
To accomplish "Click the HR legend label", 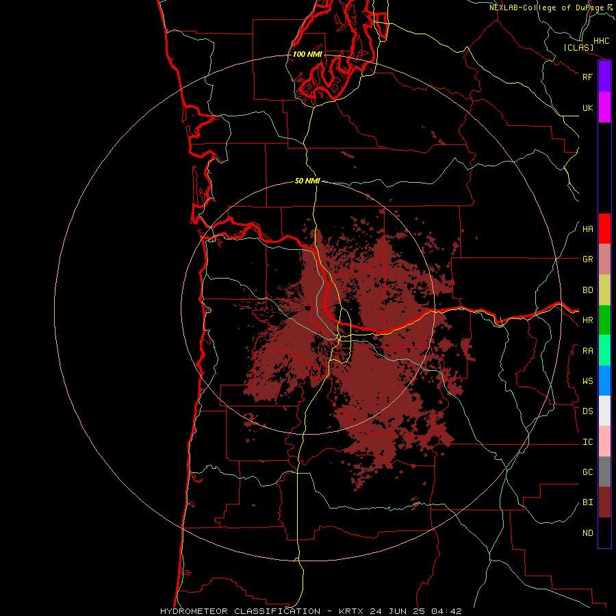I will tap(587, 320).
